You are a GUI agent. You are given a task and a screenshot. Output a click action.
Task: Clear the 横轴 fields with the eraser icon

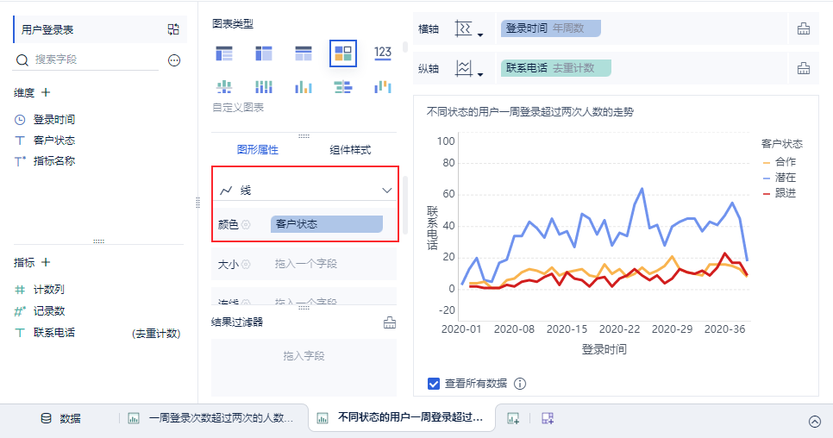804,28
